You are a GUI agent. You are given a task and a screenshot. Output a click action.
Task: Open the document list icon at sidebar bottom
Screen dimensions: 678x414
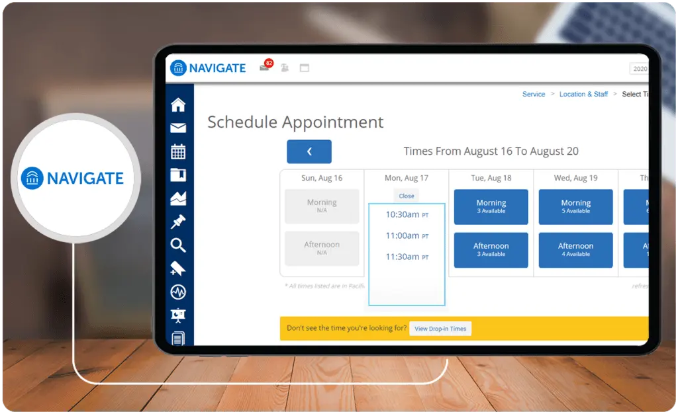(x=178, y=338)
